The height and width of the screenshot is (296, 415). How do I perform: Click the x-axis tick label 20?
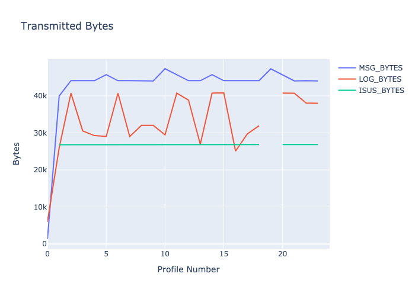pos(282,253)
